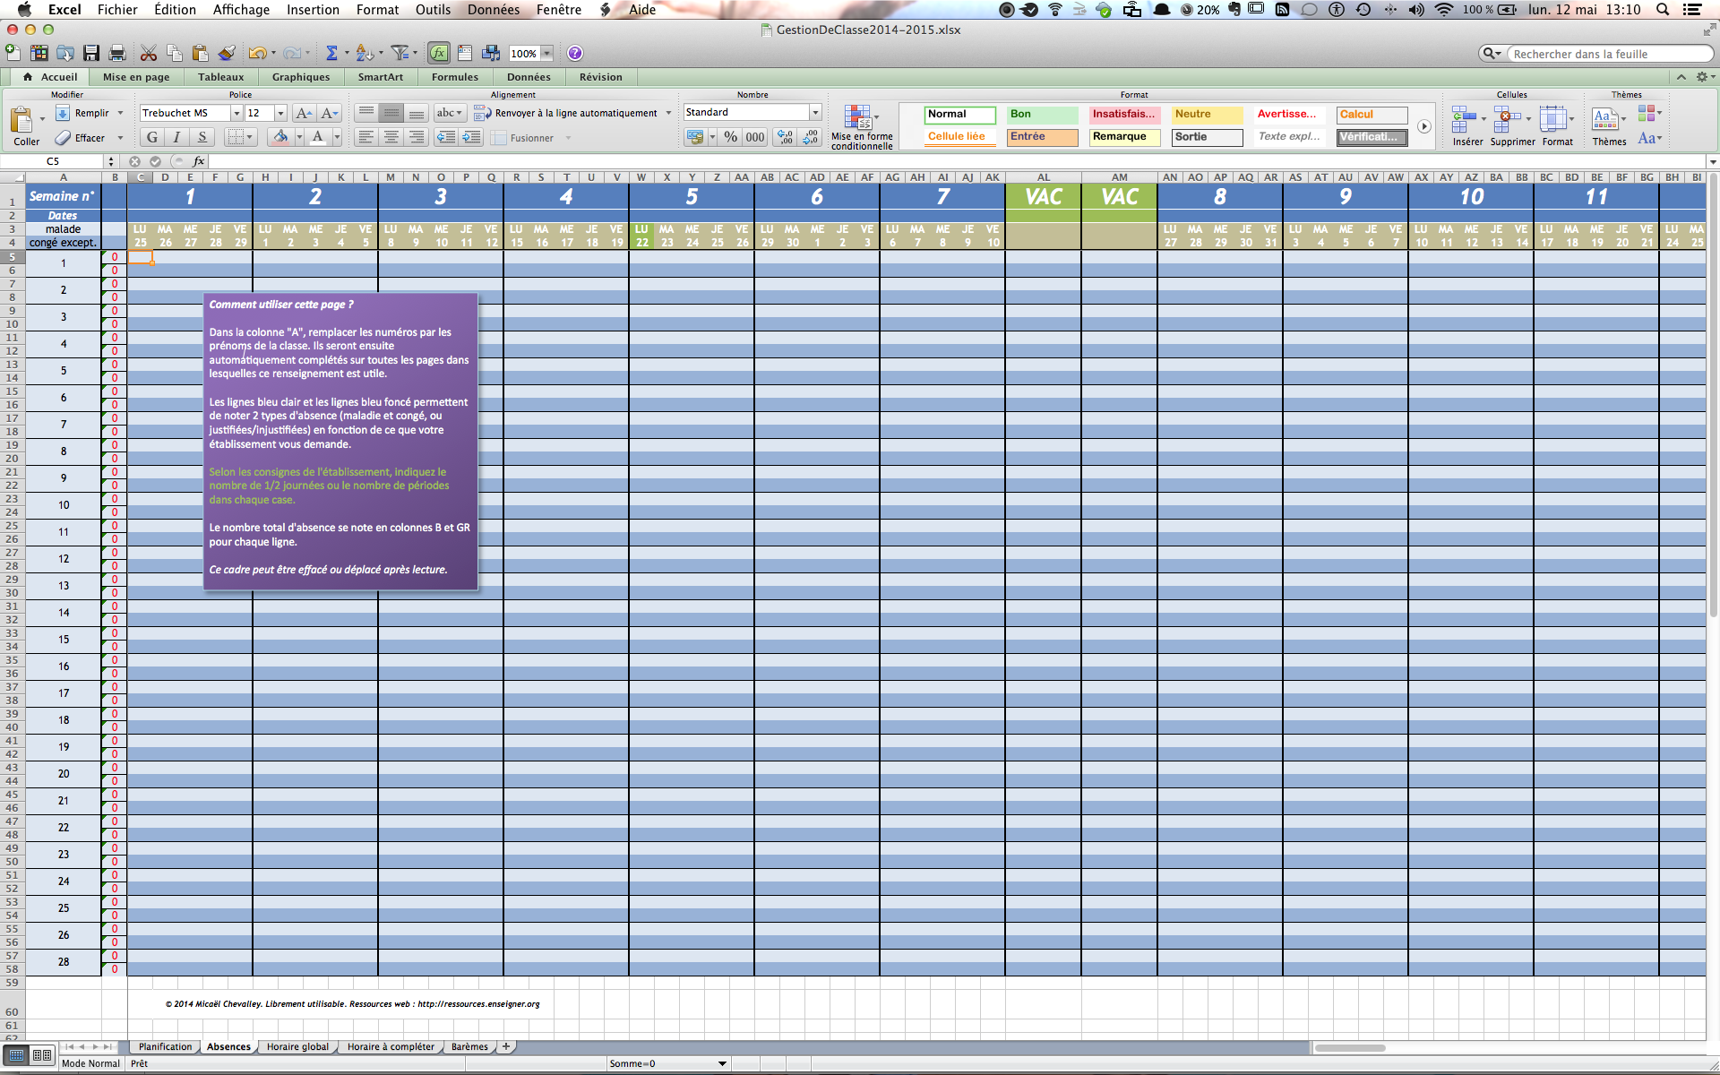The width and height of the screenshot is (1720, 1075).
Task: Toggle italic (I) formatting
Action: coord(176,137)
